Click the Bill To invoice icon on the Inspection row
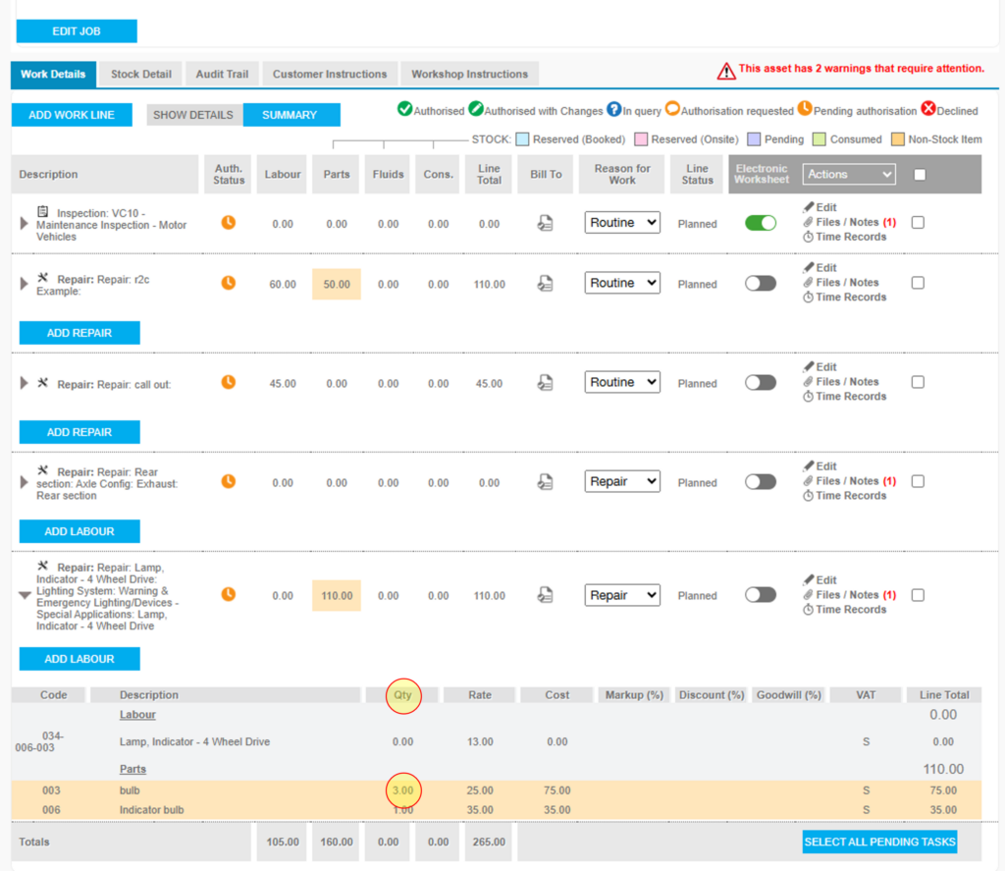 tap(546, 224)
